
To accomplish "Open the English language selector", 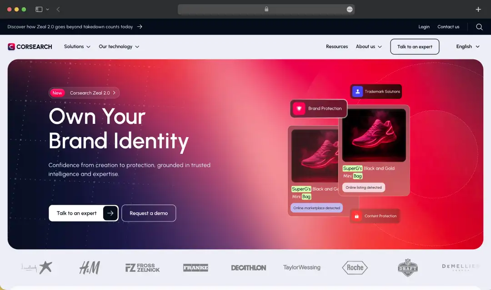I will point(468,47).
